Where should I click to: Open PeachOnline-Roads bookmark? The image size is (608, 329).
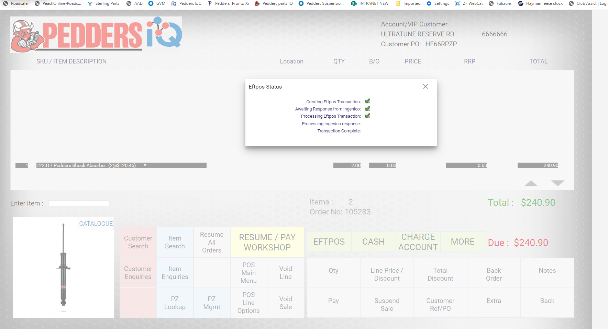point(58,3)
